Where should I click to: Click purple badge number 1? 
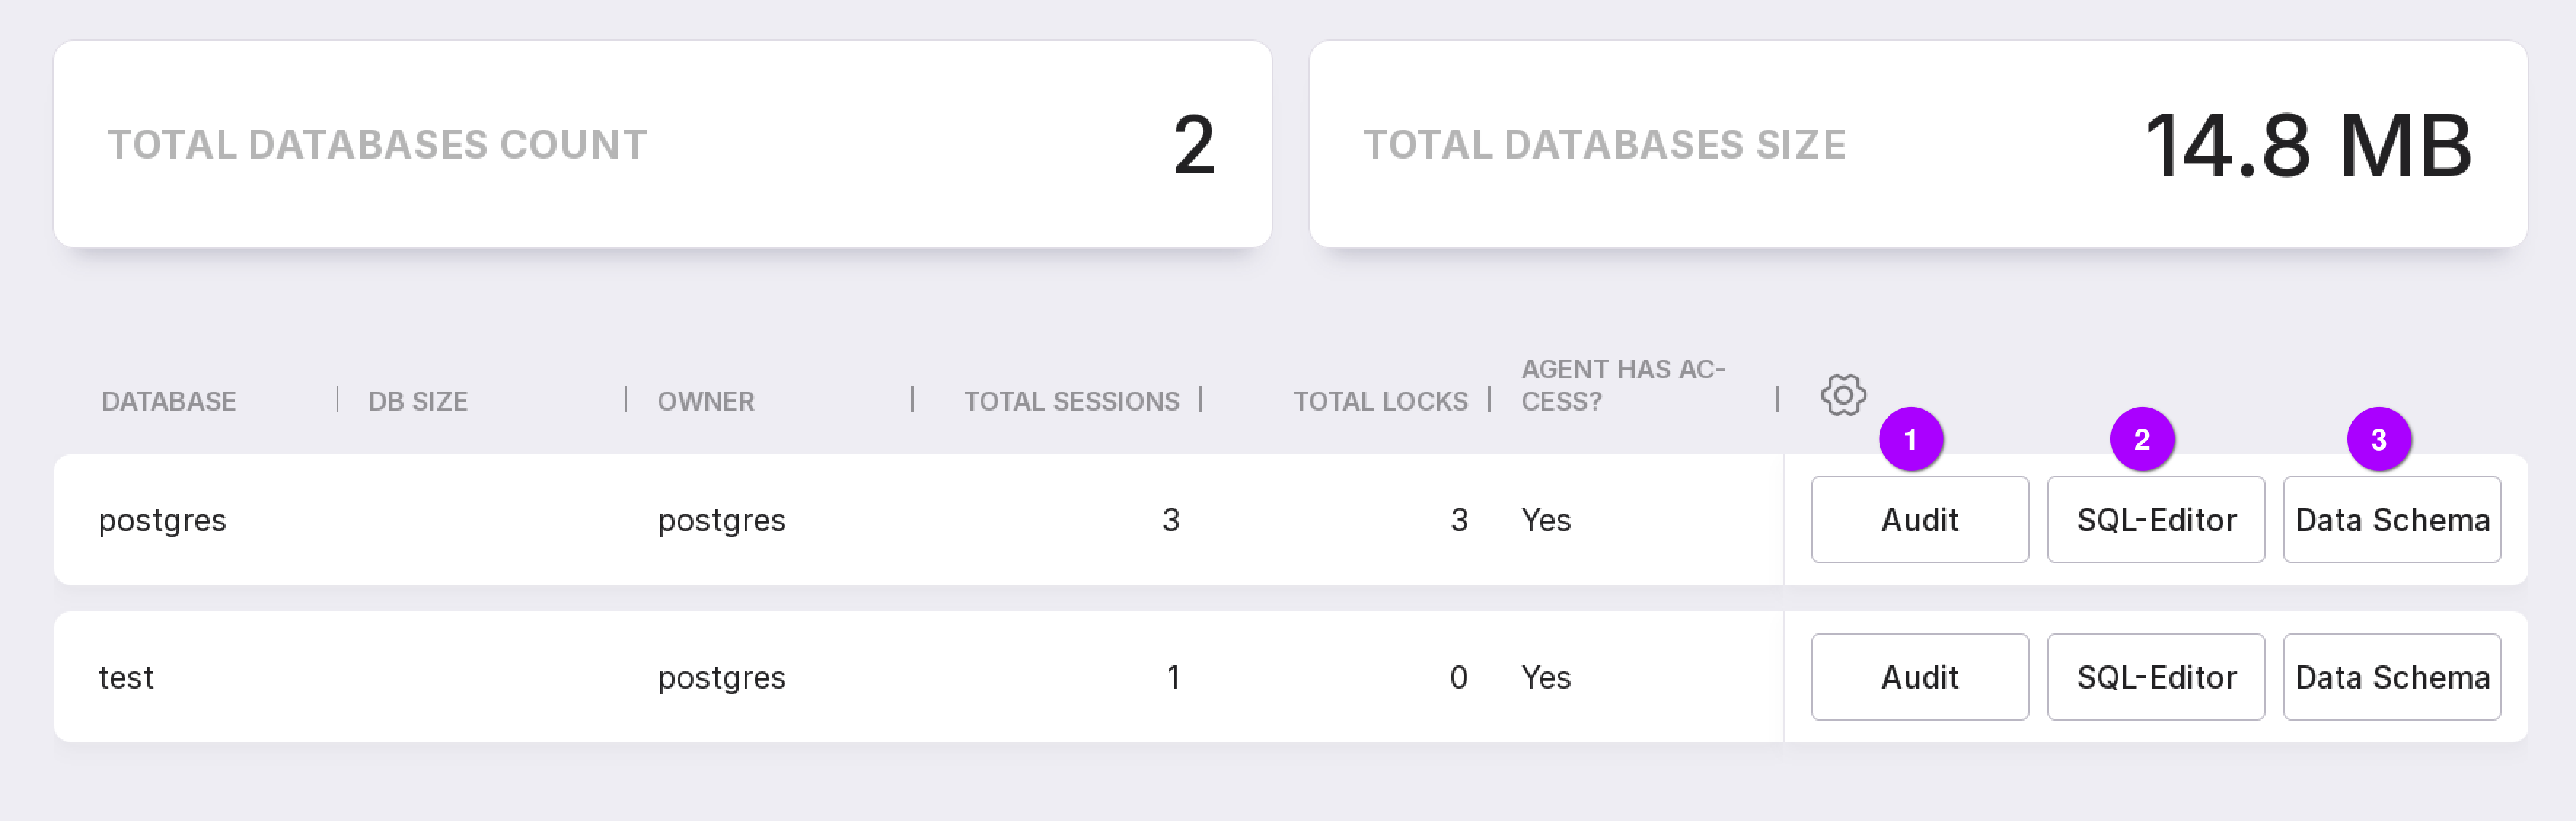tap(1910, 440)
